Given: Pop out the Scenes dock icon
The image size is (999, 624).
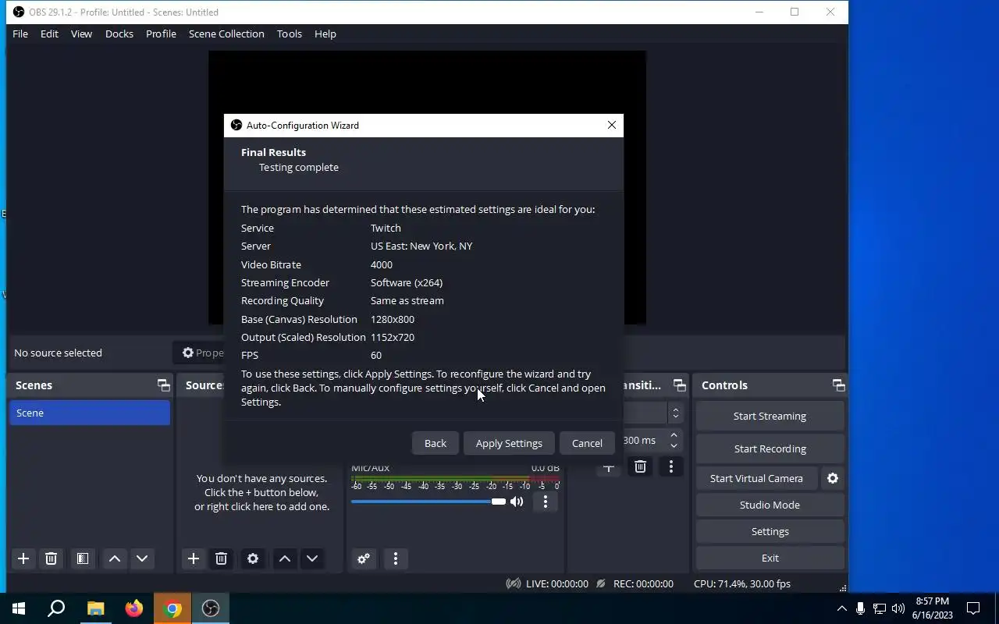Looking at the screenshot, I should (163, 385).
